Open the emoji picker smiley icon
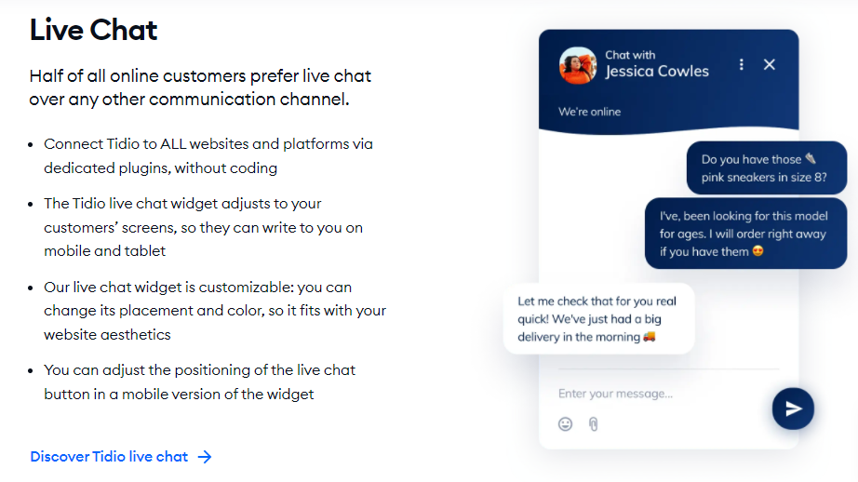This screenshot has height=482, width=858. pyautogui.click(x=565, y=424)
